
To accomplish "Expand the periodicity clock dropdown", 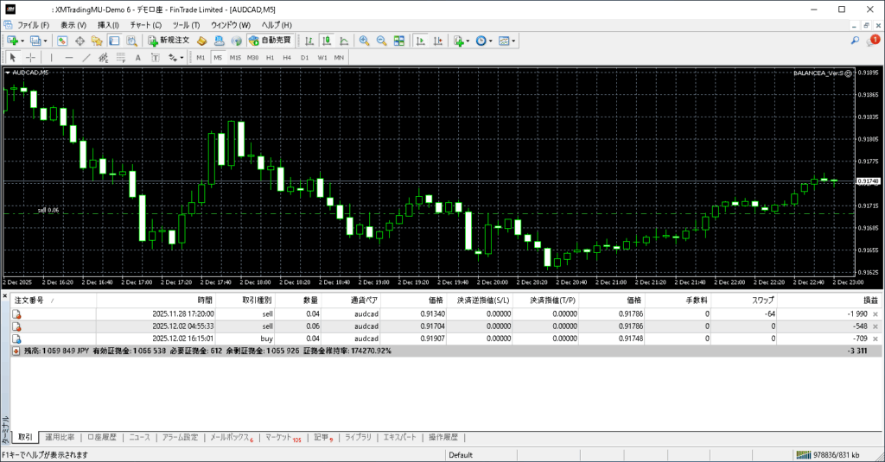I will 490,41.
